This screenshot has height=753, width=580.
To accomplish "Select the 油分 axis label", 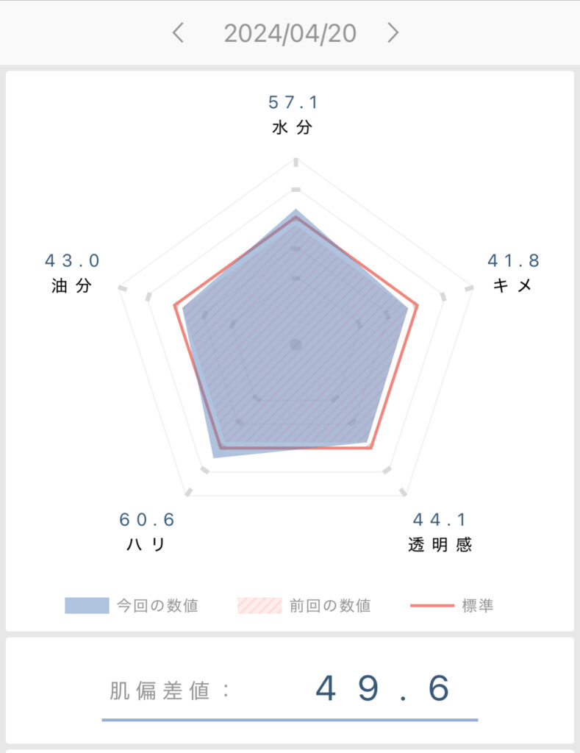I will (x=71, y=286).
